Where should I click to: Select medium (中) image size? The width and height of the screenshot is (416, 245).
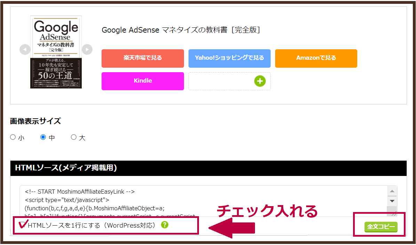click(43, 137)
